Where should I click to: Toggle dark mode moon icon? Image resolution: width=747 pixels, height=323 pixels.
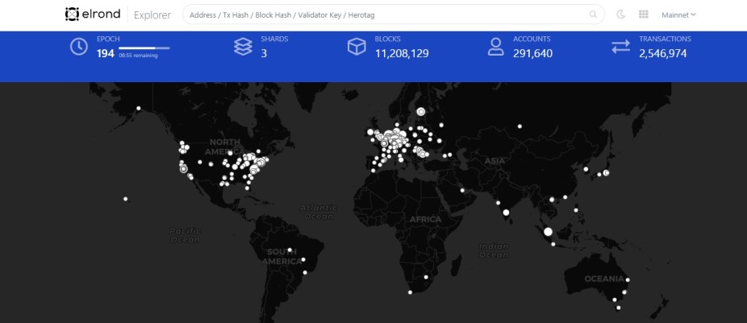(x=620, y=14)
